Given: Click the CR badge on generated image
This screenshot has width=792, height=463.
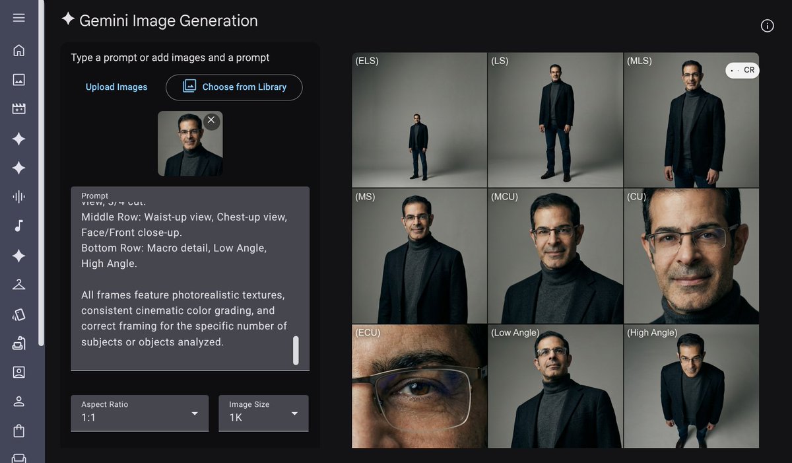Looking at the screenshot, I should click(742, 70).
